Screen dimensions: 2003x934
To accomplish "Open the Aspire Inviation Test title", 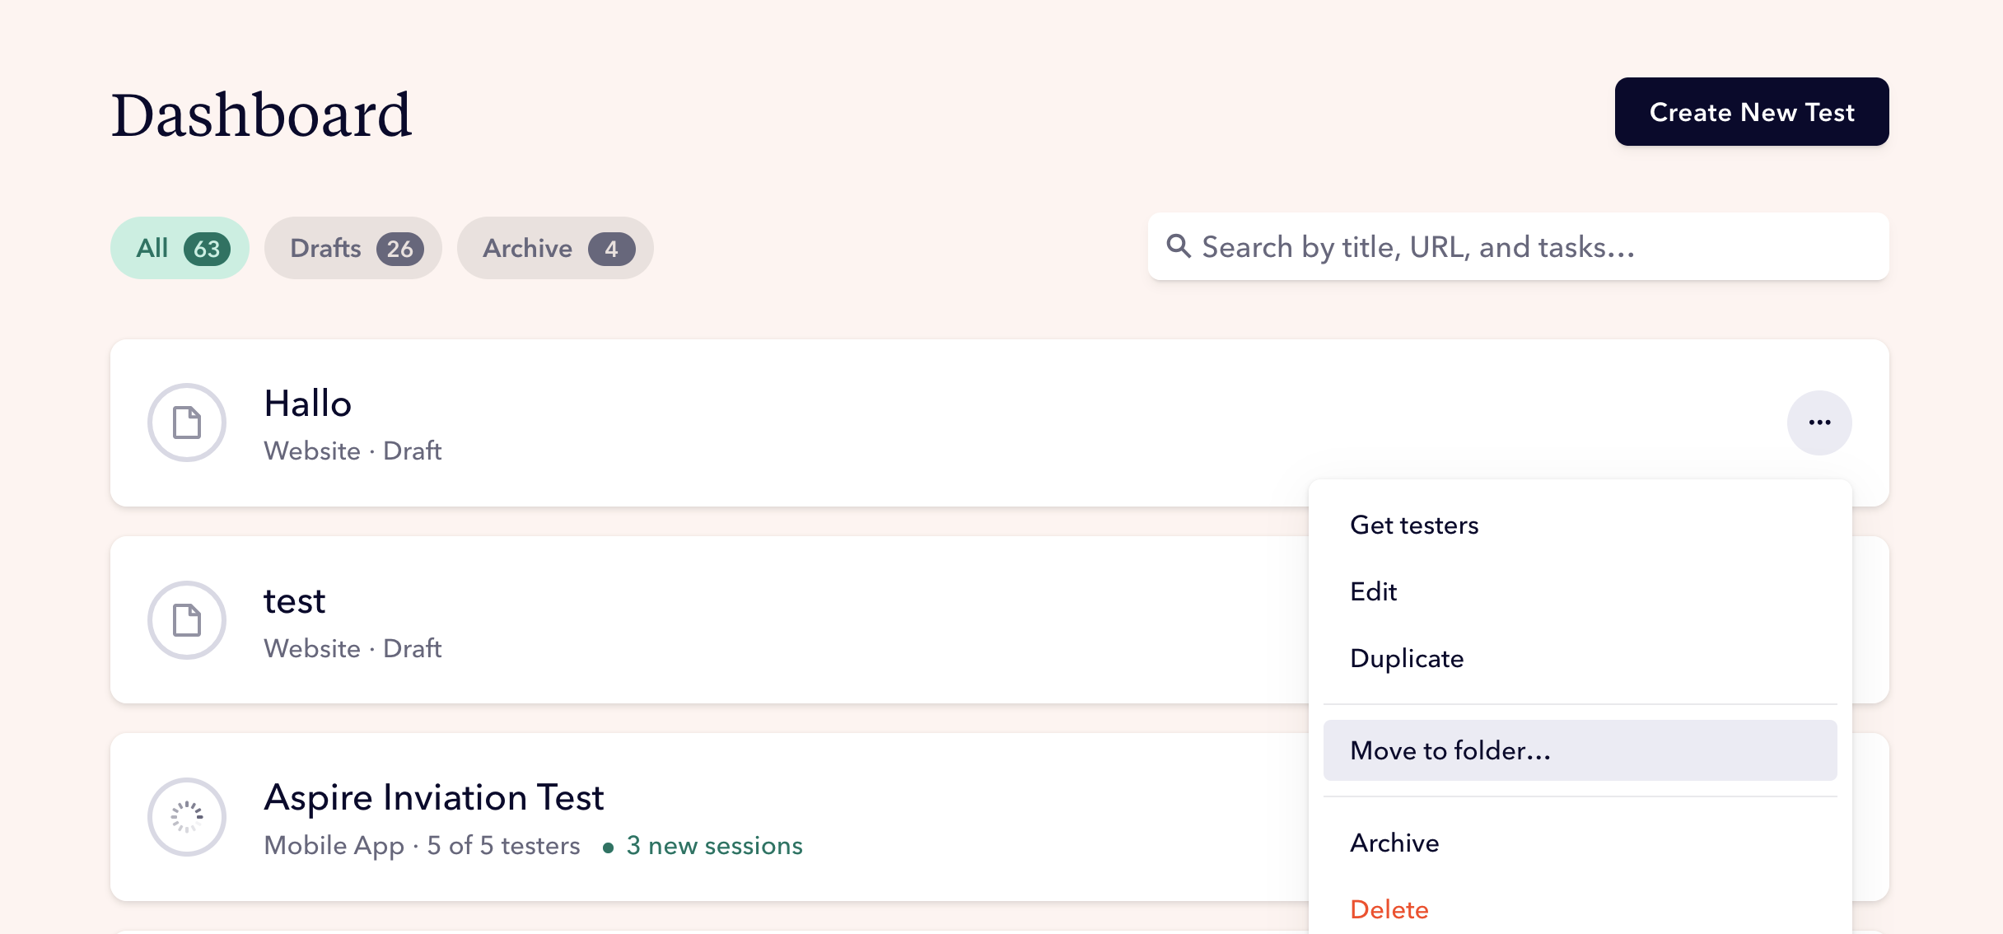I will coord(433,797).
